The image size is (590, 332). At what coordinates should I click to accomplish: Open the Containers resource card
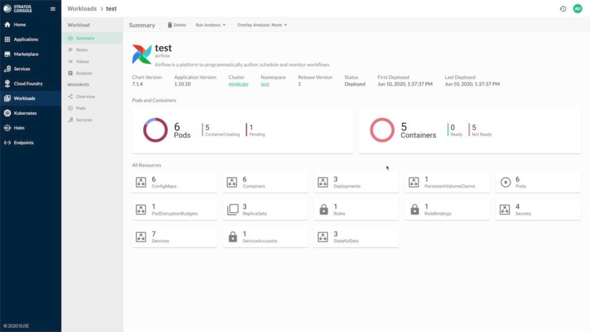tap(265, 182)
